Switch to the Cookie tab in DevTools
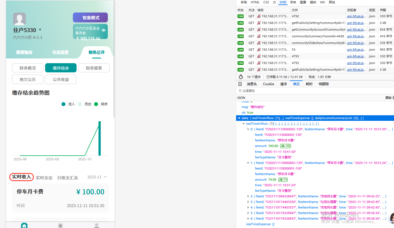The image size is (394, 228). (x=268, y=84)
